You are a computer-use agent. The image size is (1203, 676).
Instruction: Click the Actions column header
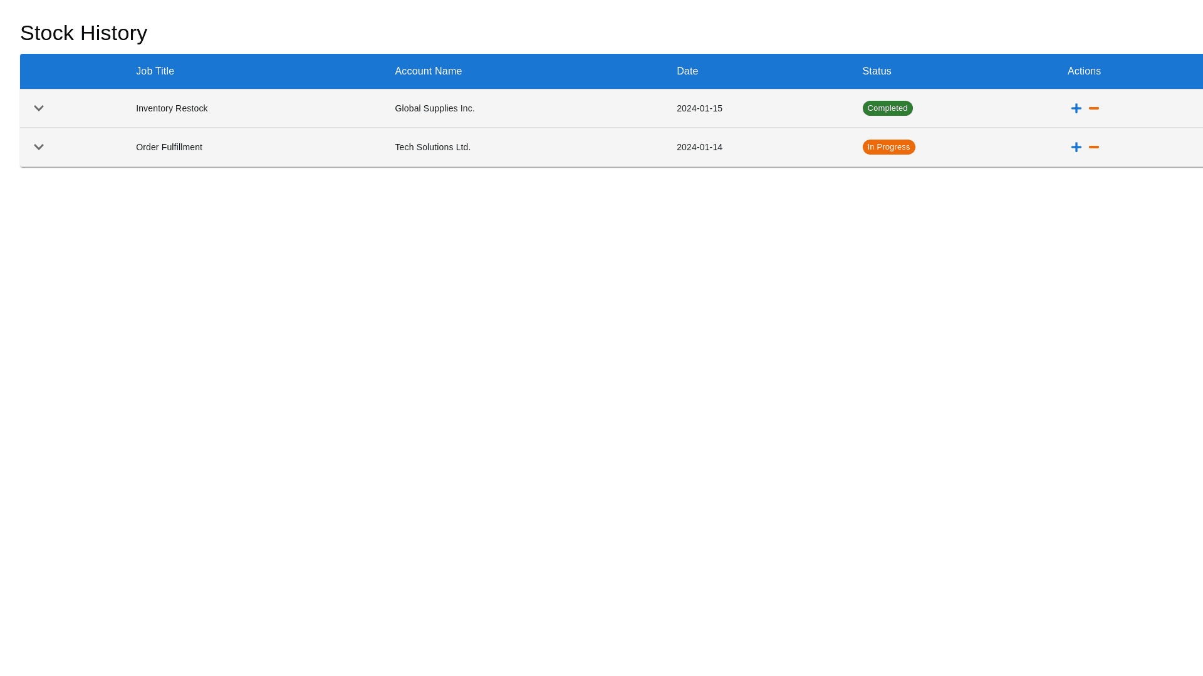(1083, 71)
